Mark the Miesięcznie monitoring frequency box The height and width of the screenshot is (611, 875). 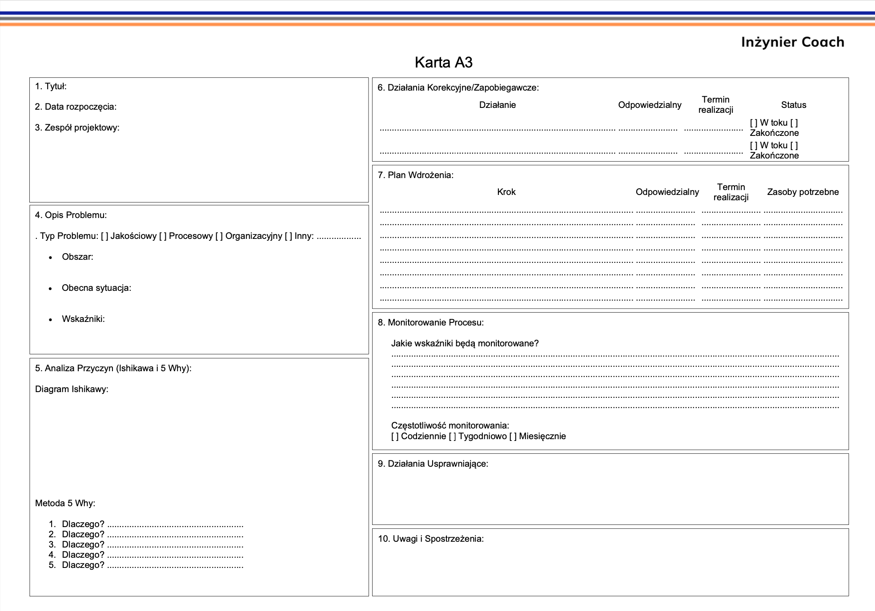[513, 436]
